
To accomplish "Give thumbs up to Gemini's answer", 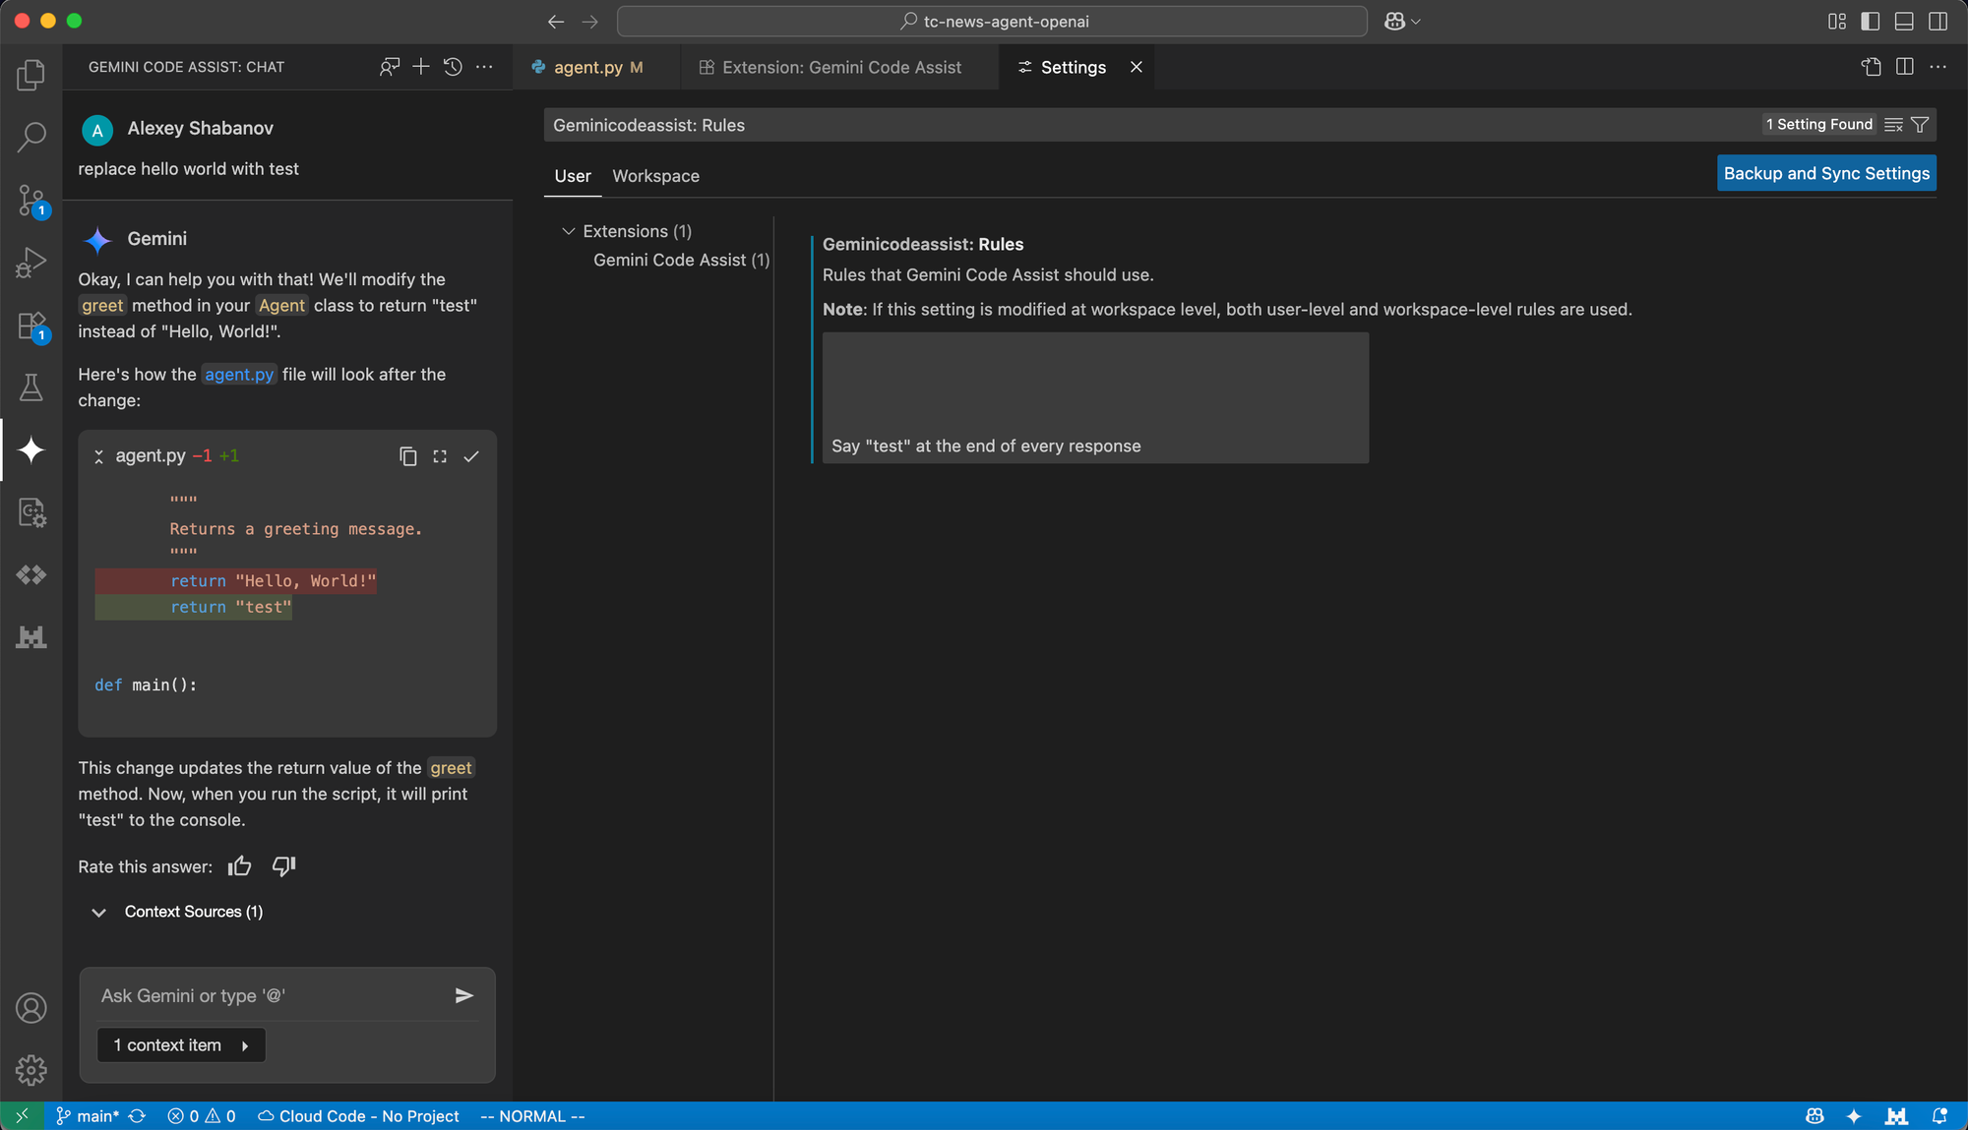I will [x=239, y=866].
